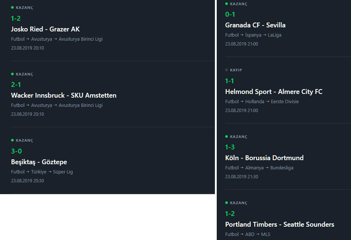Click green status dot above Beşiktaş match

[12, 140]
